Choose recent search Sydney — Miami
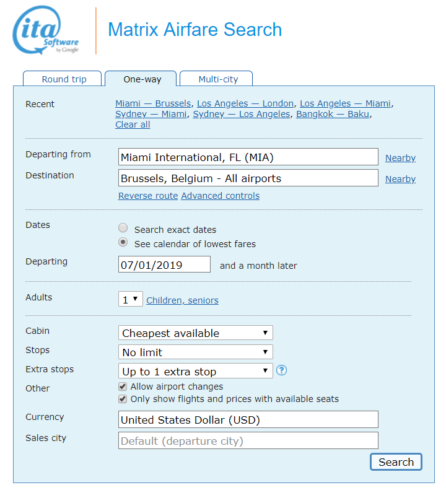Image resolution: width=446 pixels, height=498 pixels. 151,114
